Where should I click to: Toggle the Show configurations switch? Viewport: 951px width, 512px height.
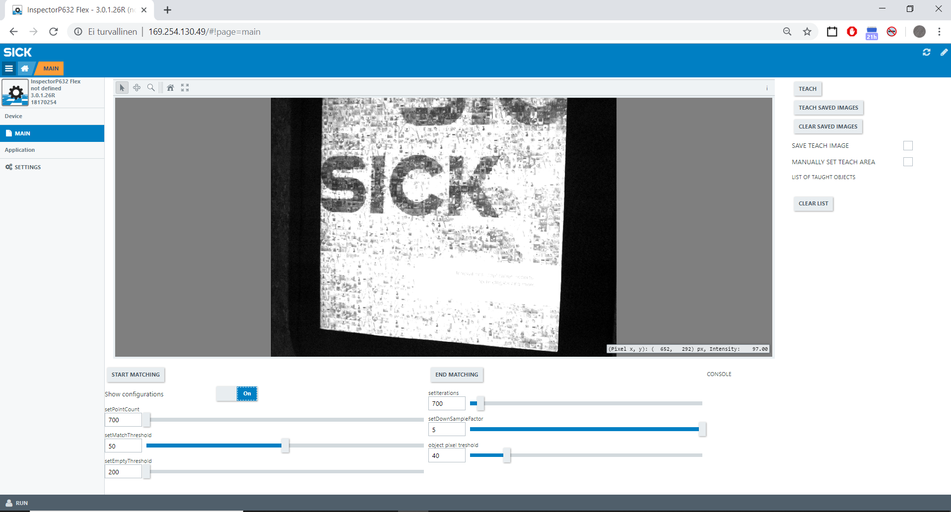(237, 393)
